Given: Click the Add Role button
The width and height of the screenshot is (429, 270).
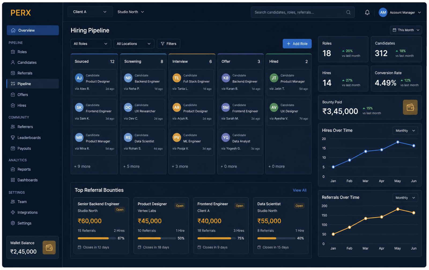Looking at the screenshot, I should coord(297,44).
